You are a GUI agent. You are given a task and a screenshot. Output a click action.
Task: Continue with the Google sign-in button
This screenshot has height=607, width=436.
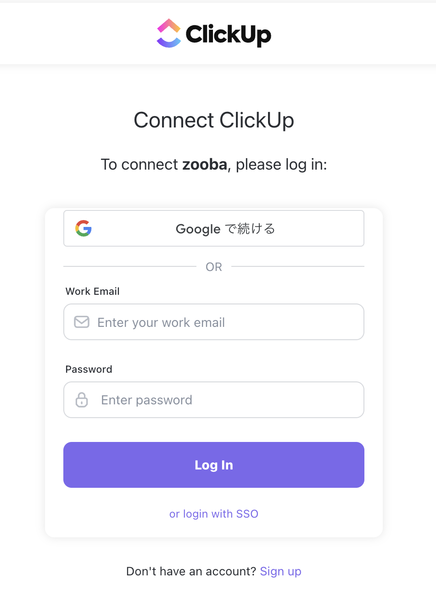[x=214, y=228]
